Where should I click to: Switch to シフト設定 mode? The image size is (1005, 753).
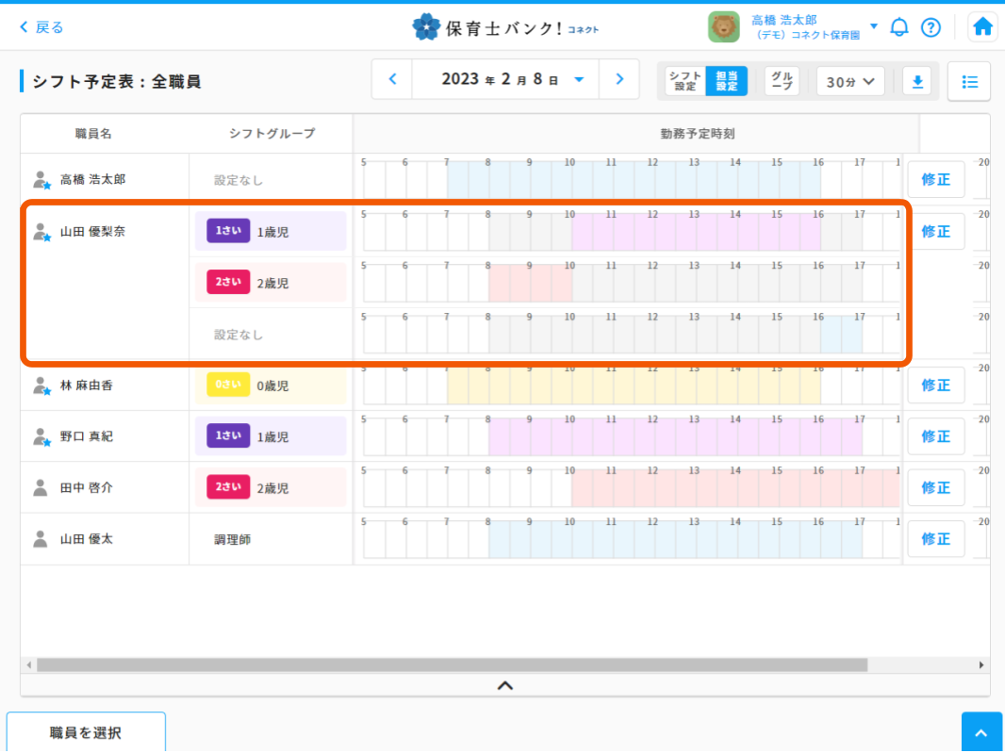[684, 82]
